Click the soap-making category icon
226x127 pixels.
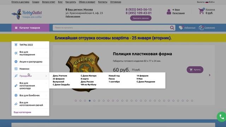pyautogui.click(x=16, y=53)
